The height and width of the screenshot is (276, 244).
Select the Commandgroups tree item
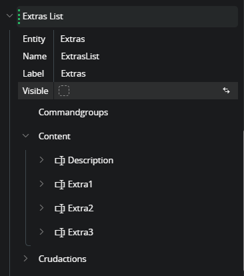pyautogui.click(x=73, y=113)
